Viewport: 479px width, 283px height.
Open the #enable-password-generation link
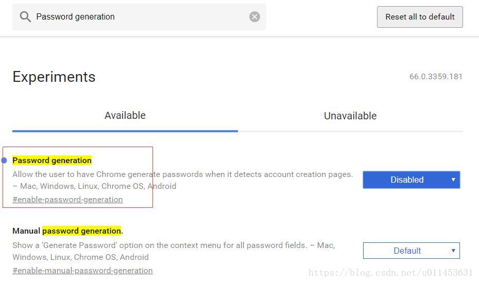(x=67, y=199)
